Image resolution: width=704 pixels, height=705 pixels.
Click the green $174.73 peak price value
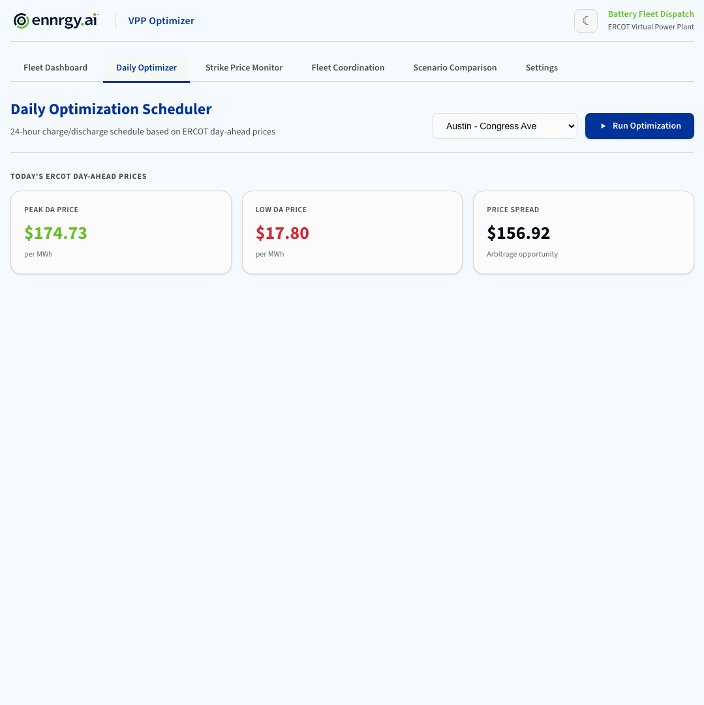point(55,233)
